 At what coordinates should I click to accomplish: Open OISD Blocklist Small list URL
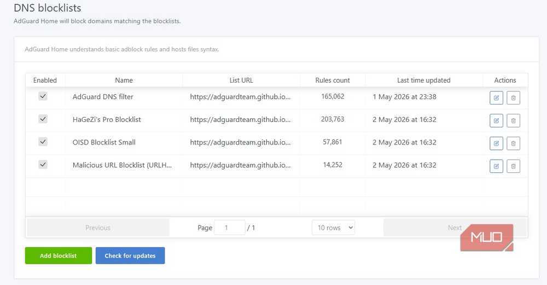pos(240,142)
